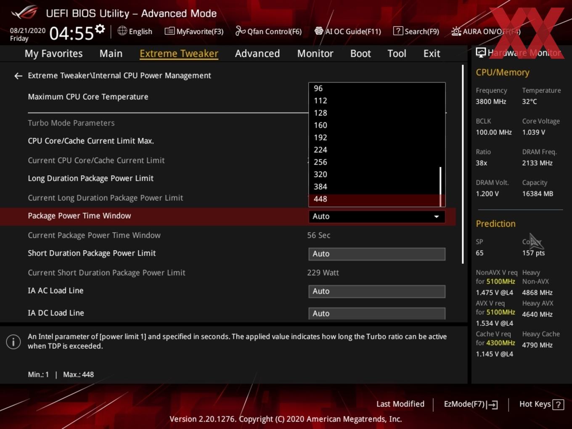
Task: Click the Hot Keys label
Action: (x=535, y=404)
